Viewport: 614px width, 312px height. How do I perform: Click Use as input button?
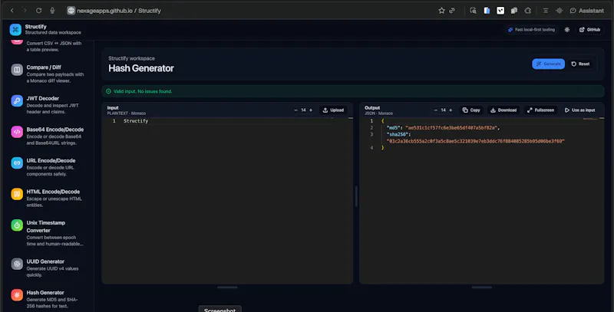pyautogui.click(x=580, y=110)
